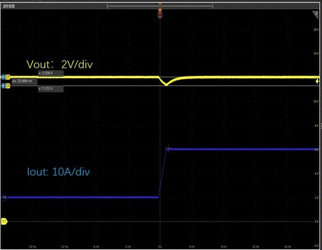Click the 11.312 V cursor readout
This screenshot has width=322, height=250.
pos(50,88)
